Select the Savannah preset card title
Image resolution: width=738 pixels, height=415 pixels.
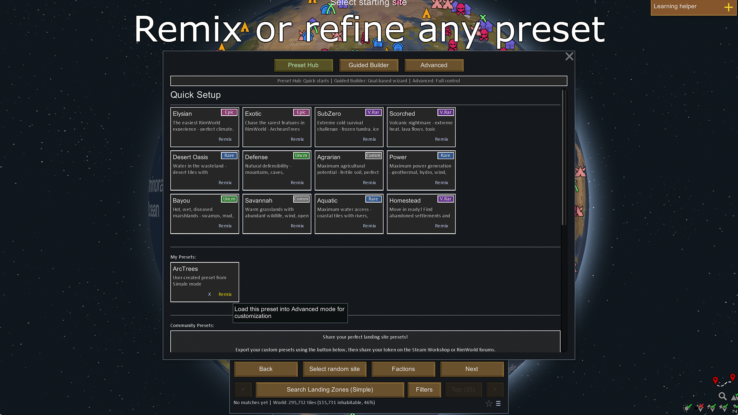coord(259,201)
